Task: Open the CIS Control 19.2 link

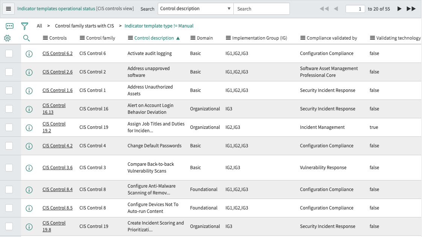Action: pos(54,127)
